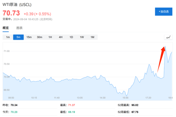176x117 pixels.
Task: Click the red arrow annotation on chart
Action: point(161,59)
